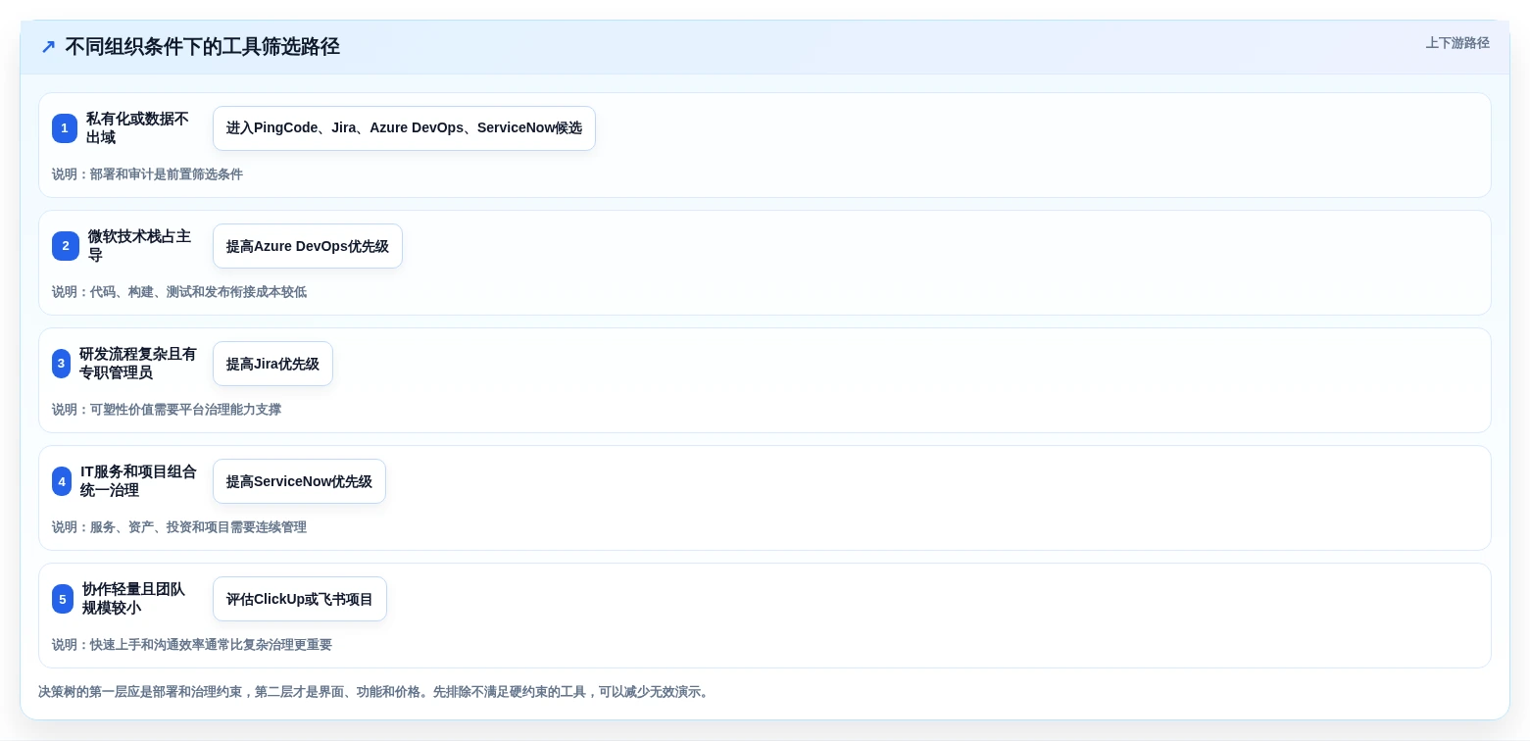Click the condition text 微软技术栈占主导

click(139, 246)
